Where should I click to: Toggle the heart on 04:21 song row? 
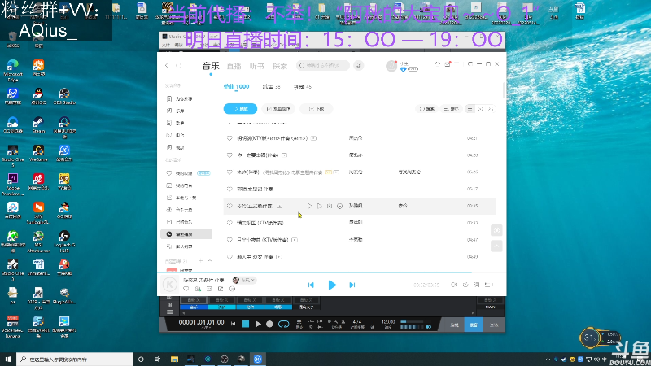(x=229, y=138)
